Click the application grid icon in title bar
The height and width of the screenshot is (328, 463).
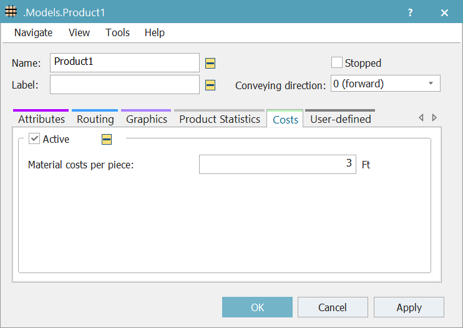(11, 12)
